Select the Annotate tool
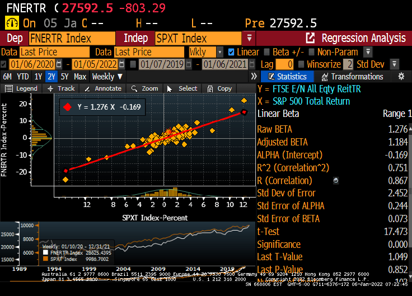This screenshot has width=412, height=296. pyautogui.click(x=102, y=88)
